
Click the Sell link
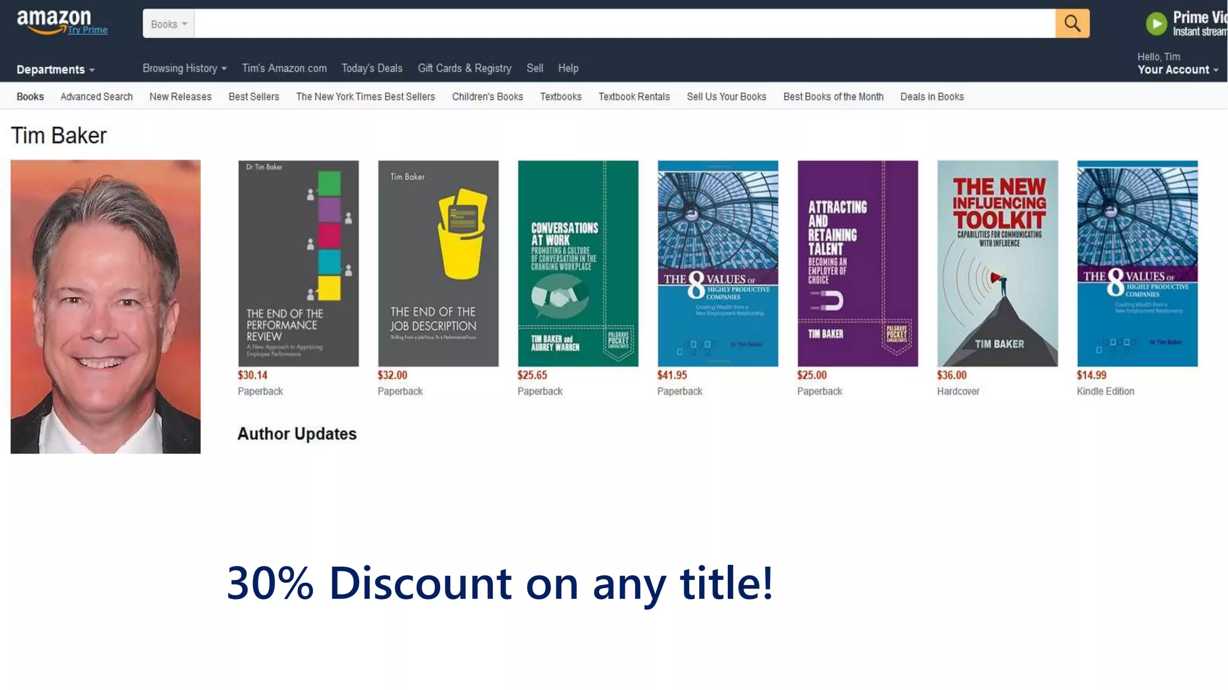[x=535, y=68]
